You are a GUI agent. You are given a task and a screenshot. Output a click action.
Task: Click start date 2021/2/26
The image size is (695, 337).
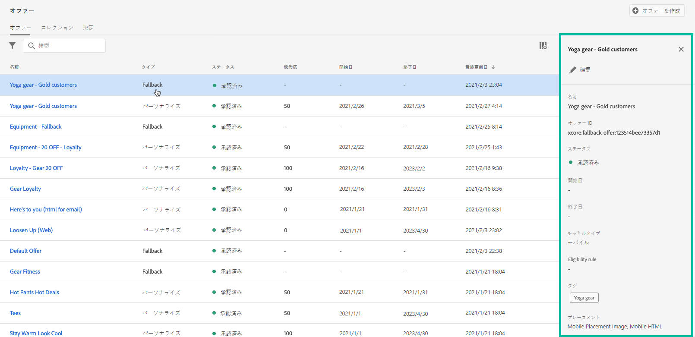[x=351, y=106]
